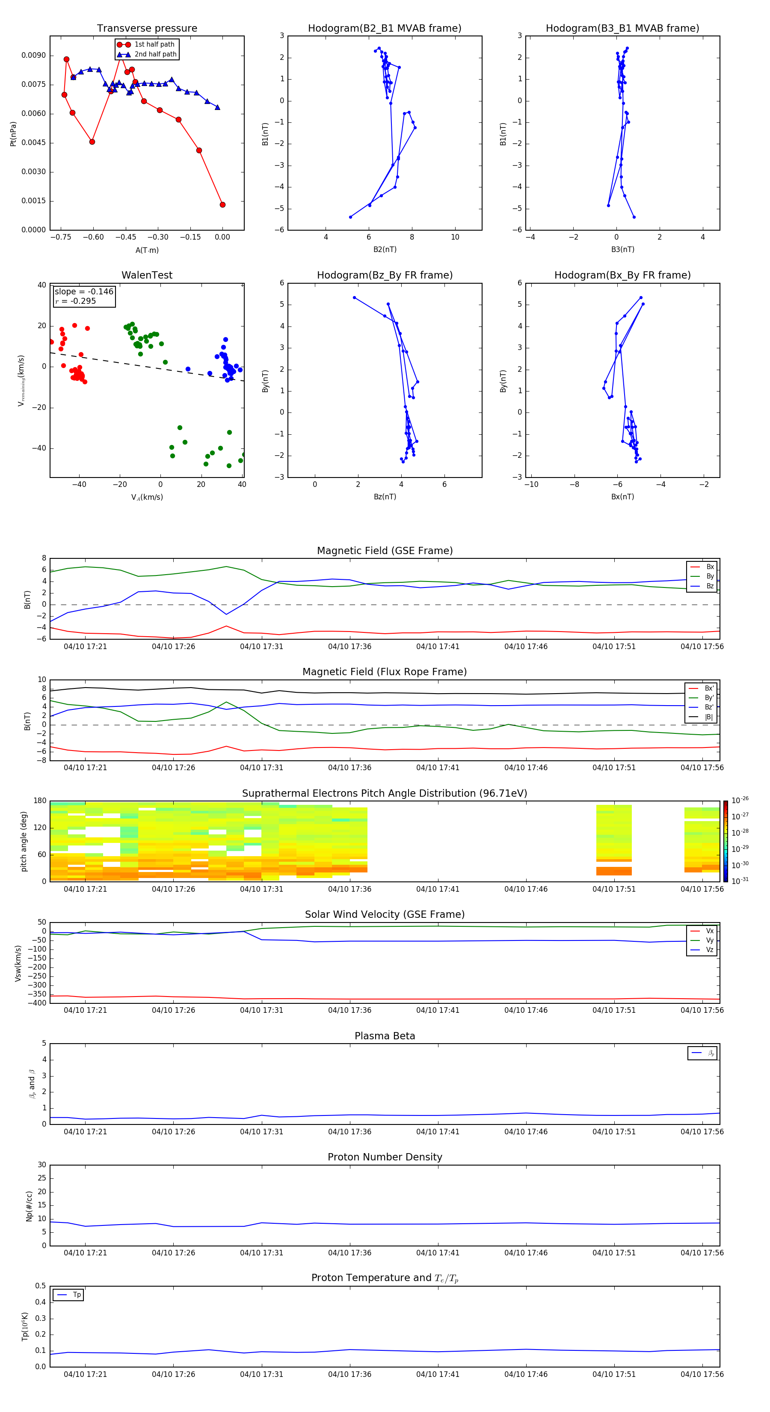Click the 04/10 17:31 tick under Plasma Beta

click(x=261, y=1132)
